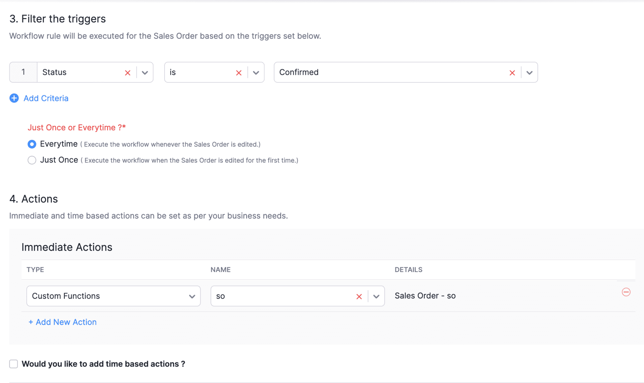Enable time based actions checkbox
The height and width of the screenshot is (383, 644).
tap(14, 364)
